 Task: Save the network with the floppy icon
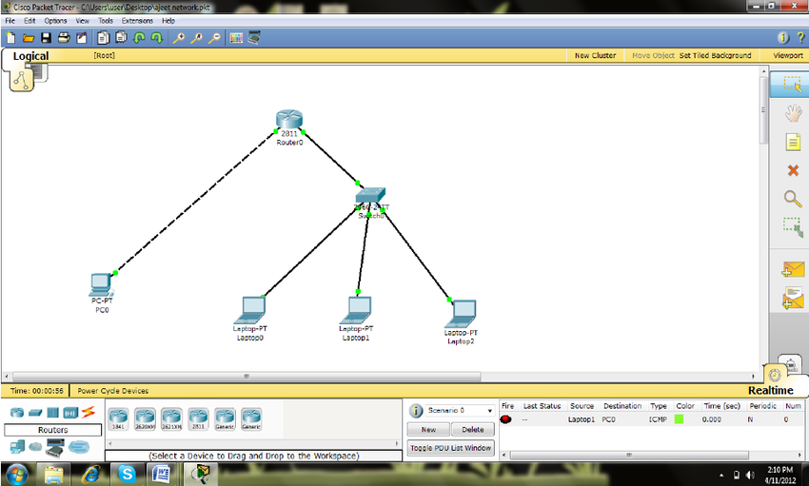point(46,38)
